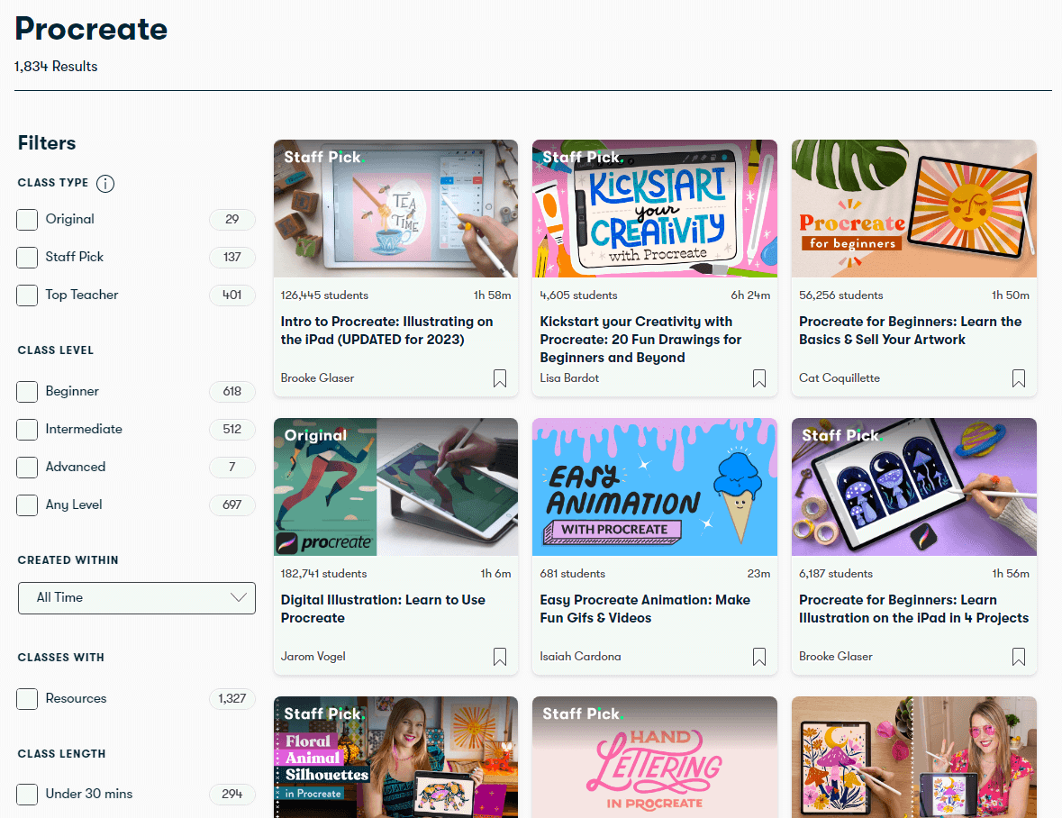Enable the Resources filter checkbox
Image resolution: width=1062 pixels, height=818 pixels.
(27, 699)
